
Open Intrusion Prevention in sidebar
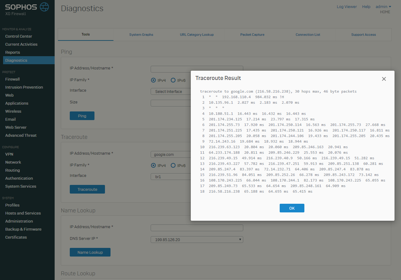tap(24, 87)
